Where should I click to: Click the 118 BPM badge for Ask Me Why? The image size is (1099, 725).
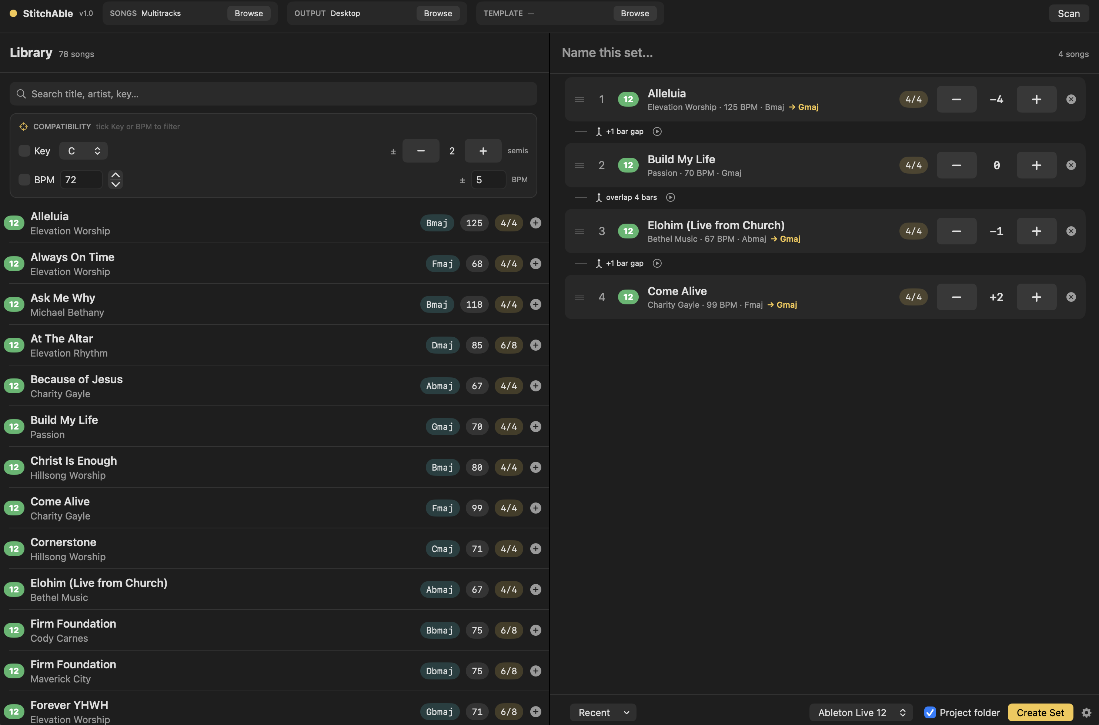click(474, 304)
